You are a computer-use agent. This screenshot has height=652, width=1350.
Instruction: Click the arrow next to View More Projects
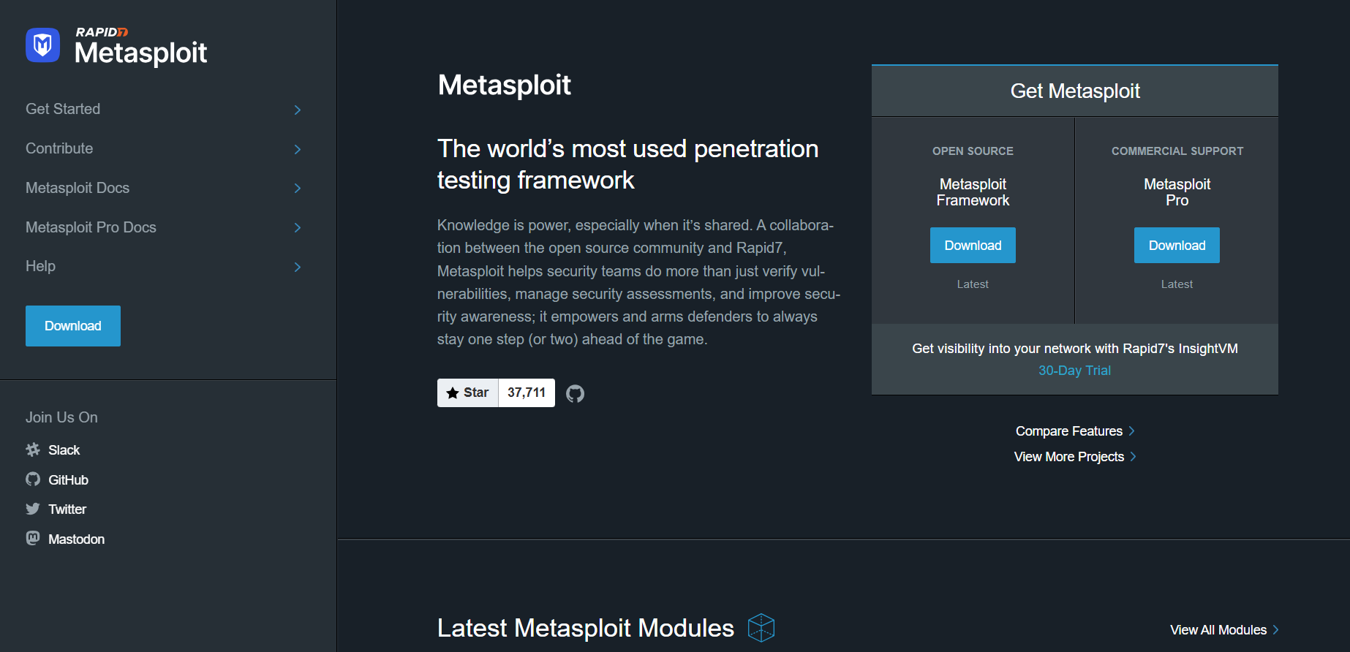coord(1133,457)
